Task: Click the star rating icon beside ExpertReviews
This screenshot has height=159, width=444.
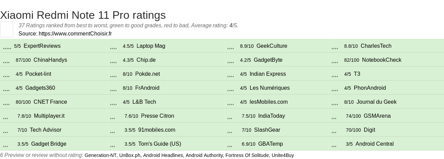Action: point(7,46)
